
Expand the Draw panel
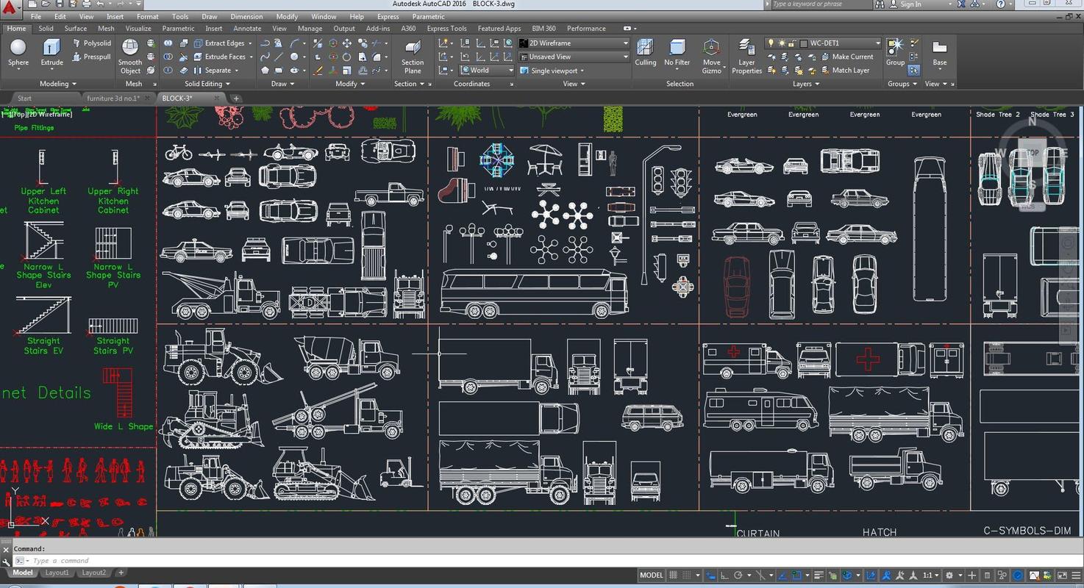pyautogui.click(x=282, y=84)
